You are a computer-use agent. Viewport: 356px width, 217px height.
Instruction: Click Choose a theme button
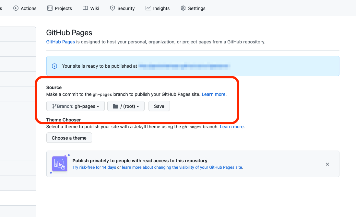click(x=69, y=138)
